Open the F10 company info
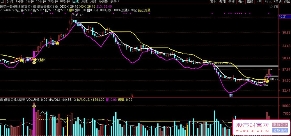This screenshot has width=291, height=136. pyautogui.click(x=259, y=2)
